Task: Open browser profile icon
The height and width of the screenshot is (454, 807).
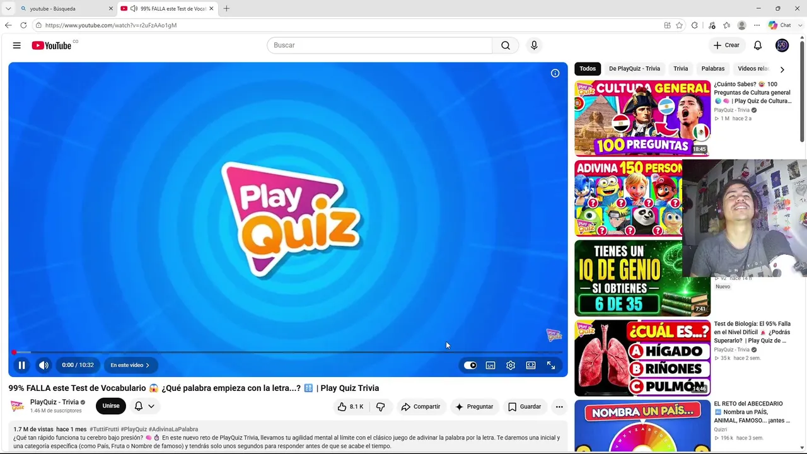Action: 742,25
